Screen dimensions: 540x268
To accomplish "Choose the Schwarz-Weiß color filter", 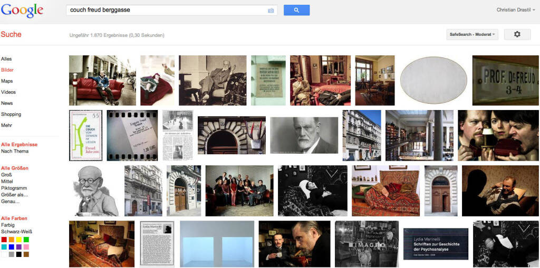I will point(16,231).
